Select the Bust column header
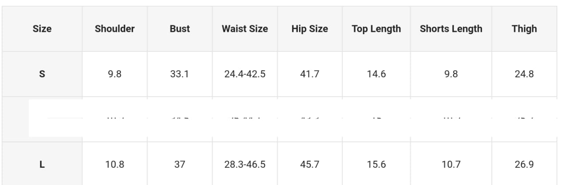This screenshot has height=185, width=568. point(180,29)
